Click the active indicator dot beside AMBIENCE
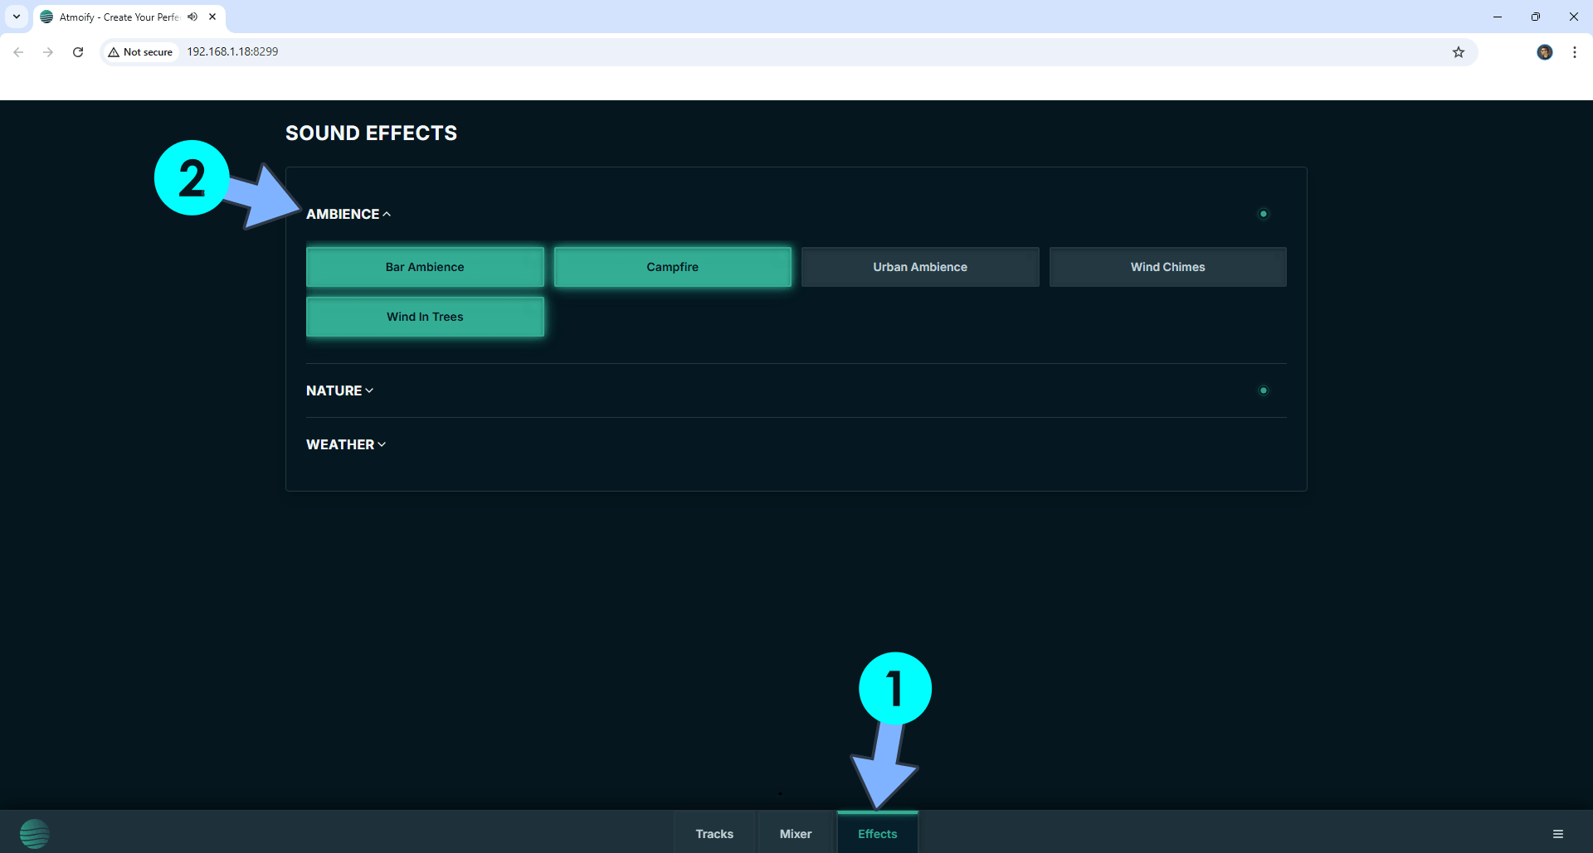 (x=1263, y=213)
